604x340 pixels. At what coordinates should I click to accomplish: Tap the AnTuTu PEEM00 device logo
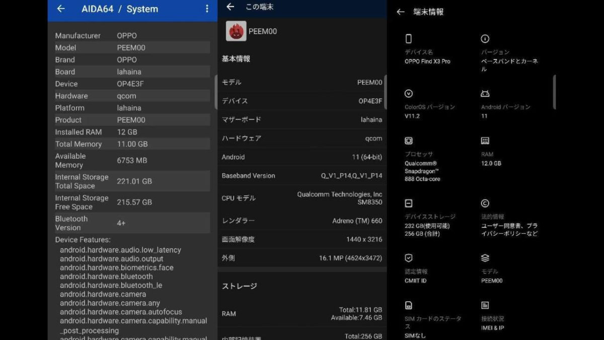pyautogui.click(x=236, y=31)
